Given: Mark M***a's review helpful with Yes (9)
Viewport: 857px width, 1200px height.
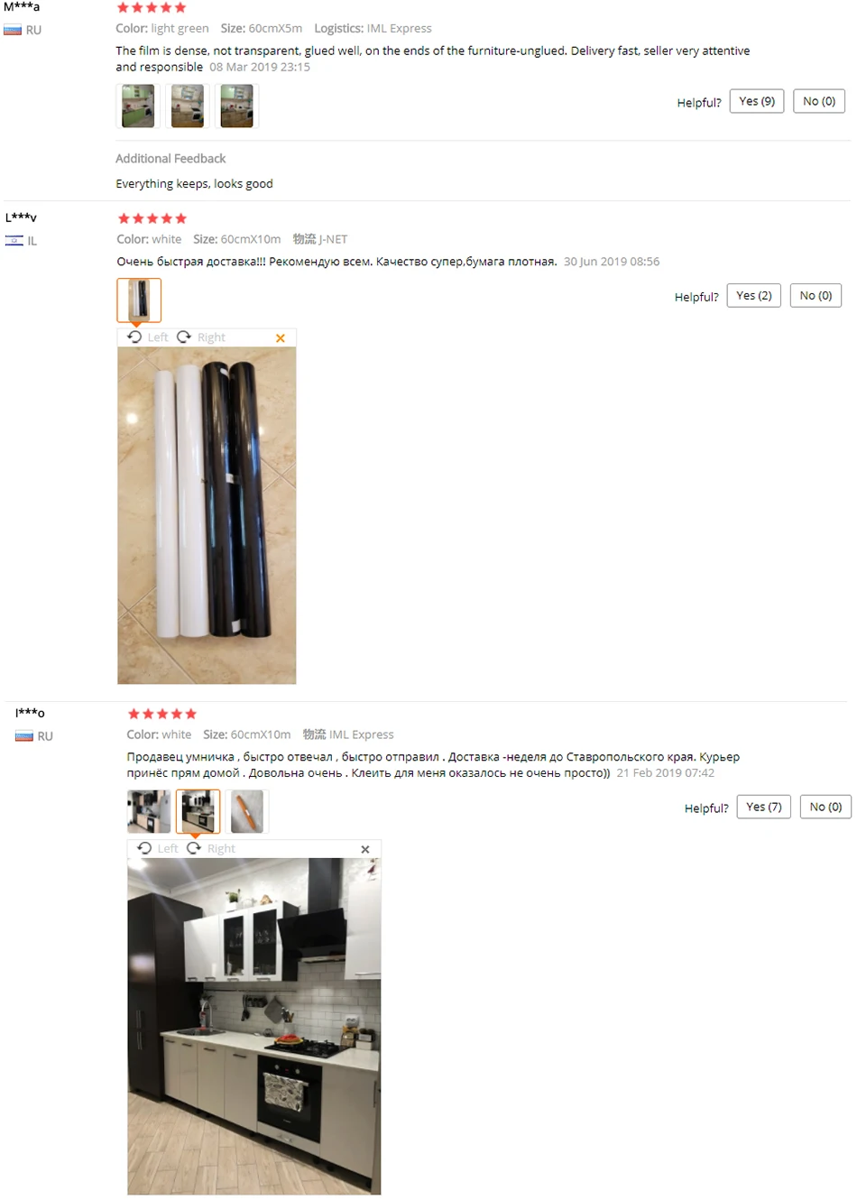Looking at the screenshot, I should 757,101.
